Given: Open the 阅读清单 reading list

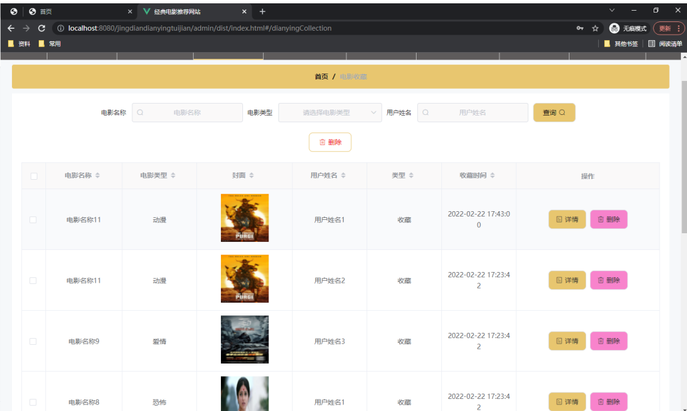Looking at the screenshot, I should tap(665, 43).
